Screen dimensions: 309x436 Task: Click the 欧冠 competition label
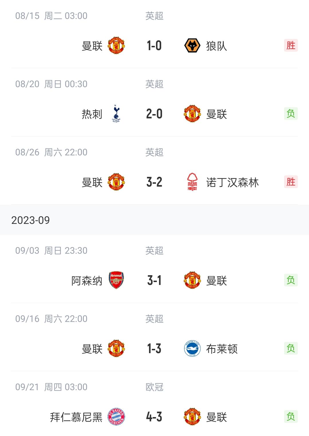click(x=154, y=387)
